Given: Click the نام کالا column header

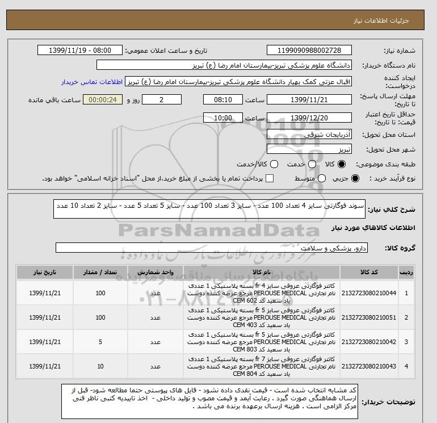Looking at the screenshot, I should pos(262,273).
